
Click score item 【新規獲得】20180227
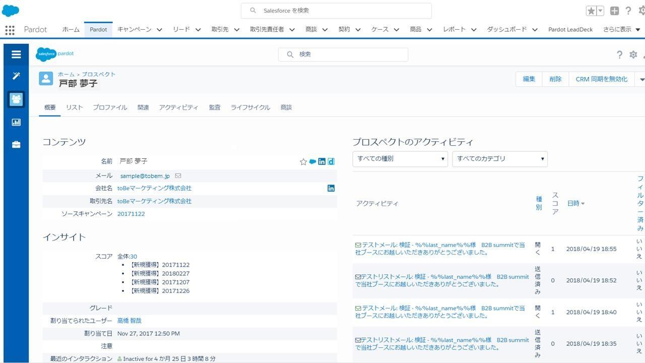(159, 273)
